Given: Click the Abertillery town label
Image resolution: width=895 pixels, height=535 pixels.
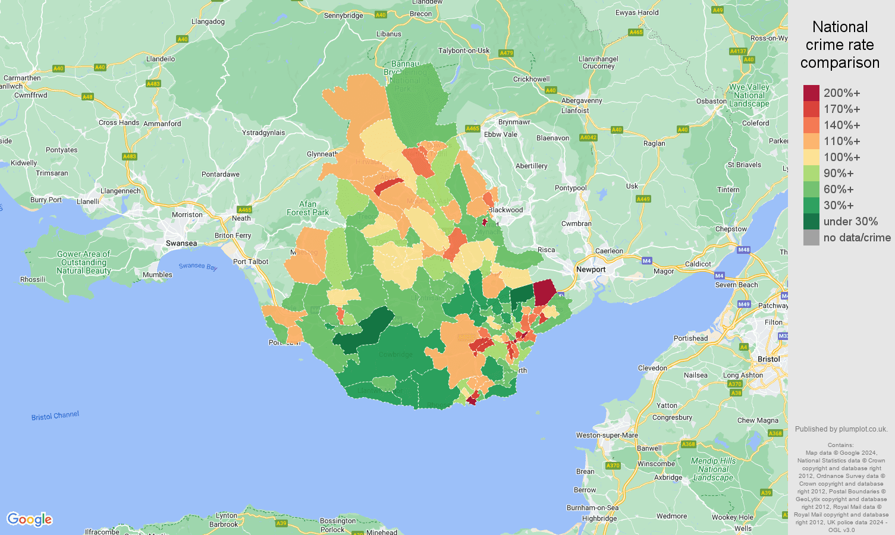Looking at the screenshot, I should pos(532,166).
